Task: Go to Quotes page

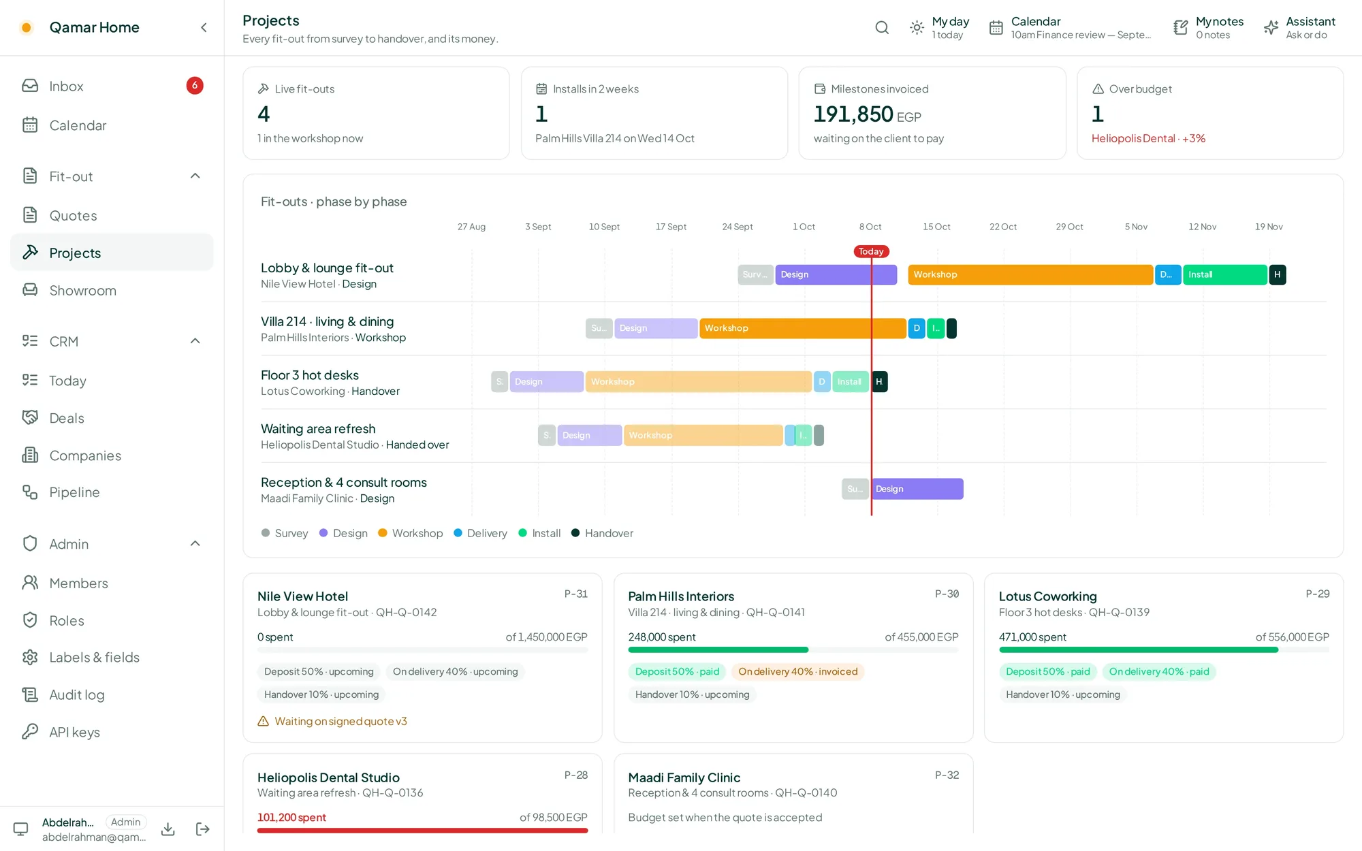Action: click(x=112, y=215)
